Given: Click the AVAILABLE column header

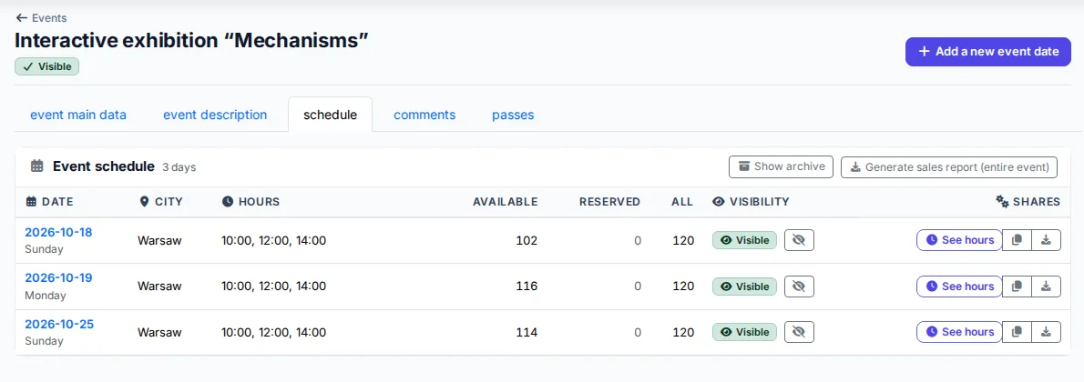Looking at the screenshot, I should point(505,202).
